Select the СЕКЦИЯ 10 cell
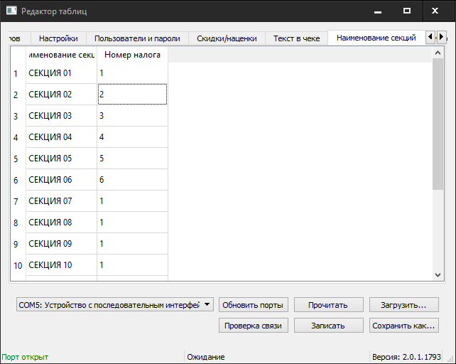 [61, 265]
